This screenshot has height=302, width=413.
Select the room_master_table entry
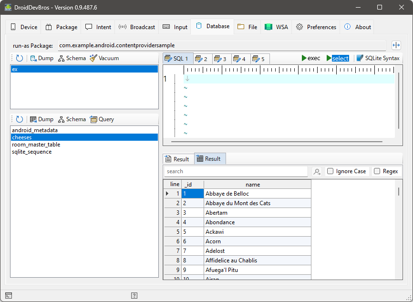tap(36, 145)
